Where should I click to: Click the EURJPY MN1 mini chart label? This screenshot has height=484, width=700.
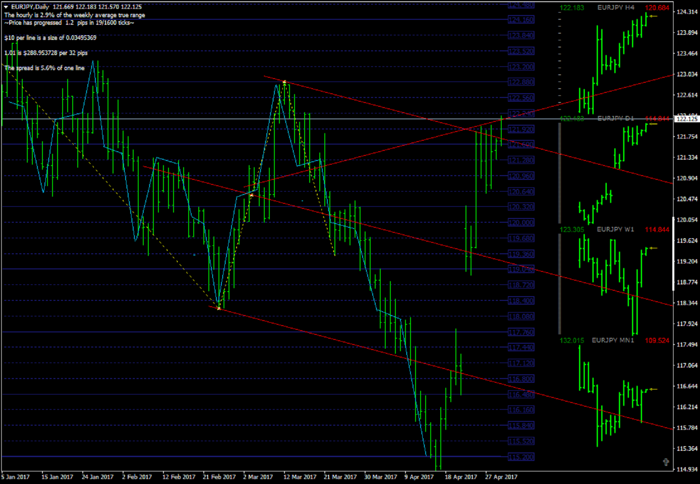(613, 340)
